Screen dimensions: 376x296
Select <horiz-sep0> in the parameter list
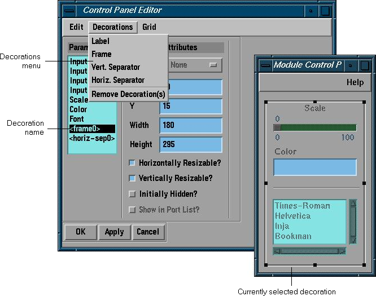tap(92, 138)
